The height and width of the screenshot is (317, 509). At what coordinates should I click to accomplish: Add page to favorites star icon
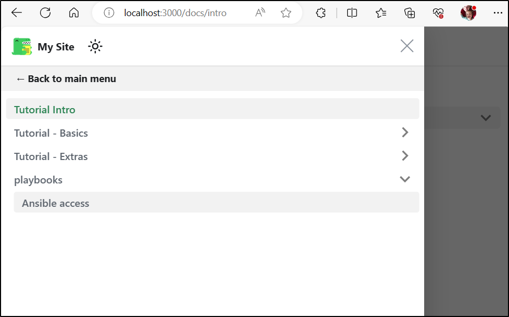pyautogui.click(x=286, y=13)
